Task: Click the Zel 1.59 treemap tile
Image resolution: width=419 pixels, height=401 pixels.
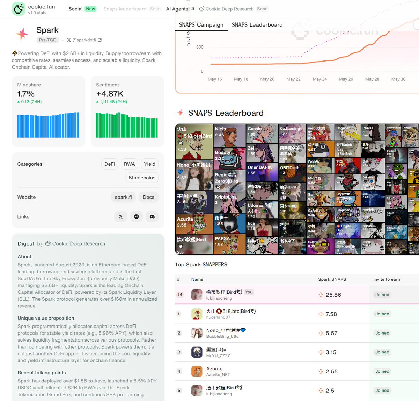Action: (262, 153)
